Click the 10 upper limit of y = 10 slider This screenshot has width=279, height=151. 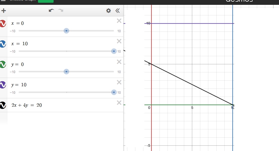click(x=119, y=93)
